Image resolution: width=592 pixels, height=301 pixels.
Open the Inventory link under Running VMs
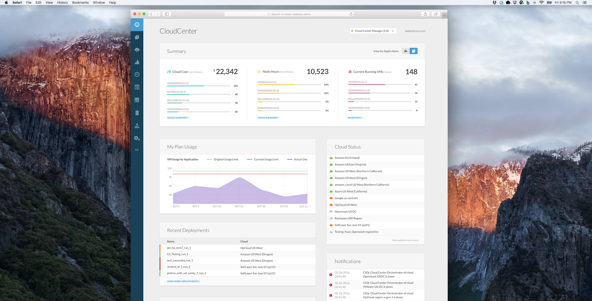pyautogui.click(x=355, y=118)
